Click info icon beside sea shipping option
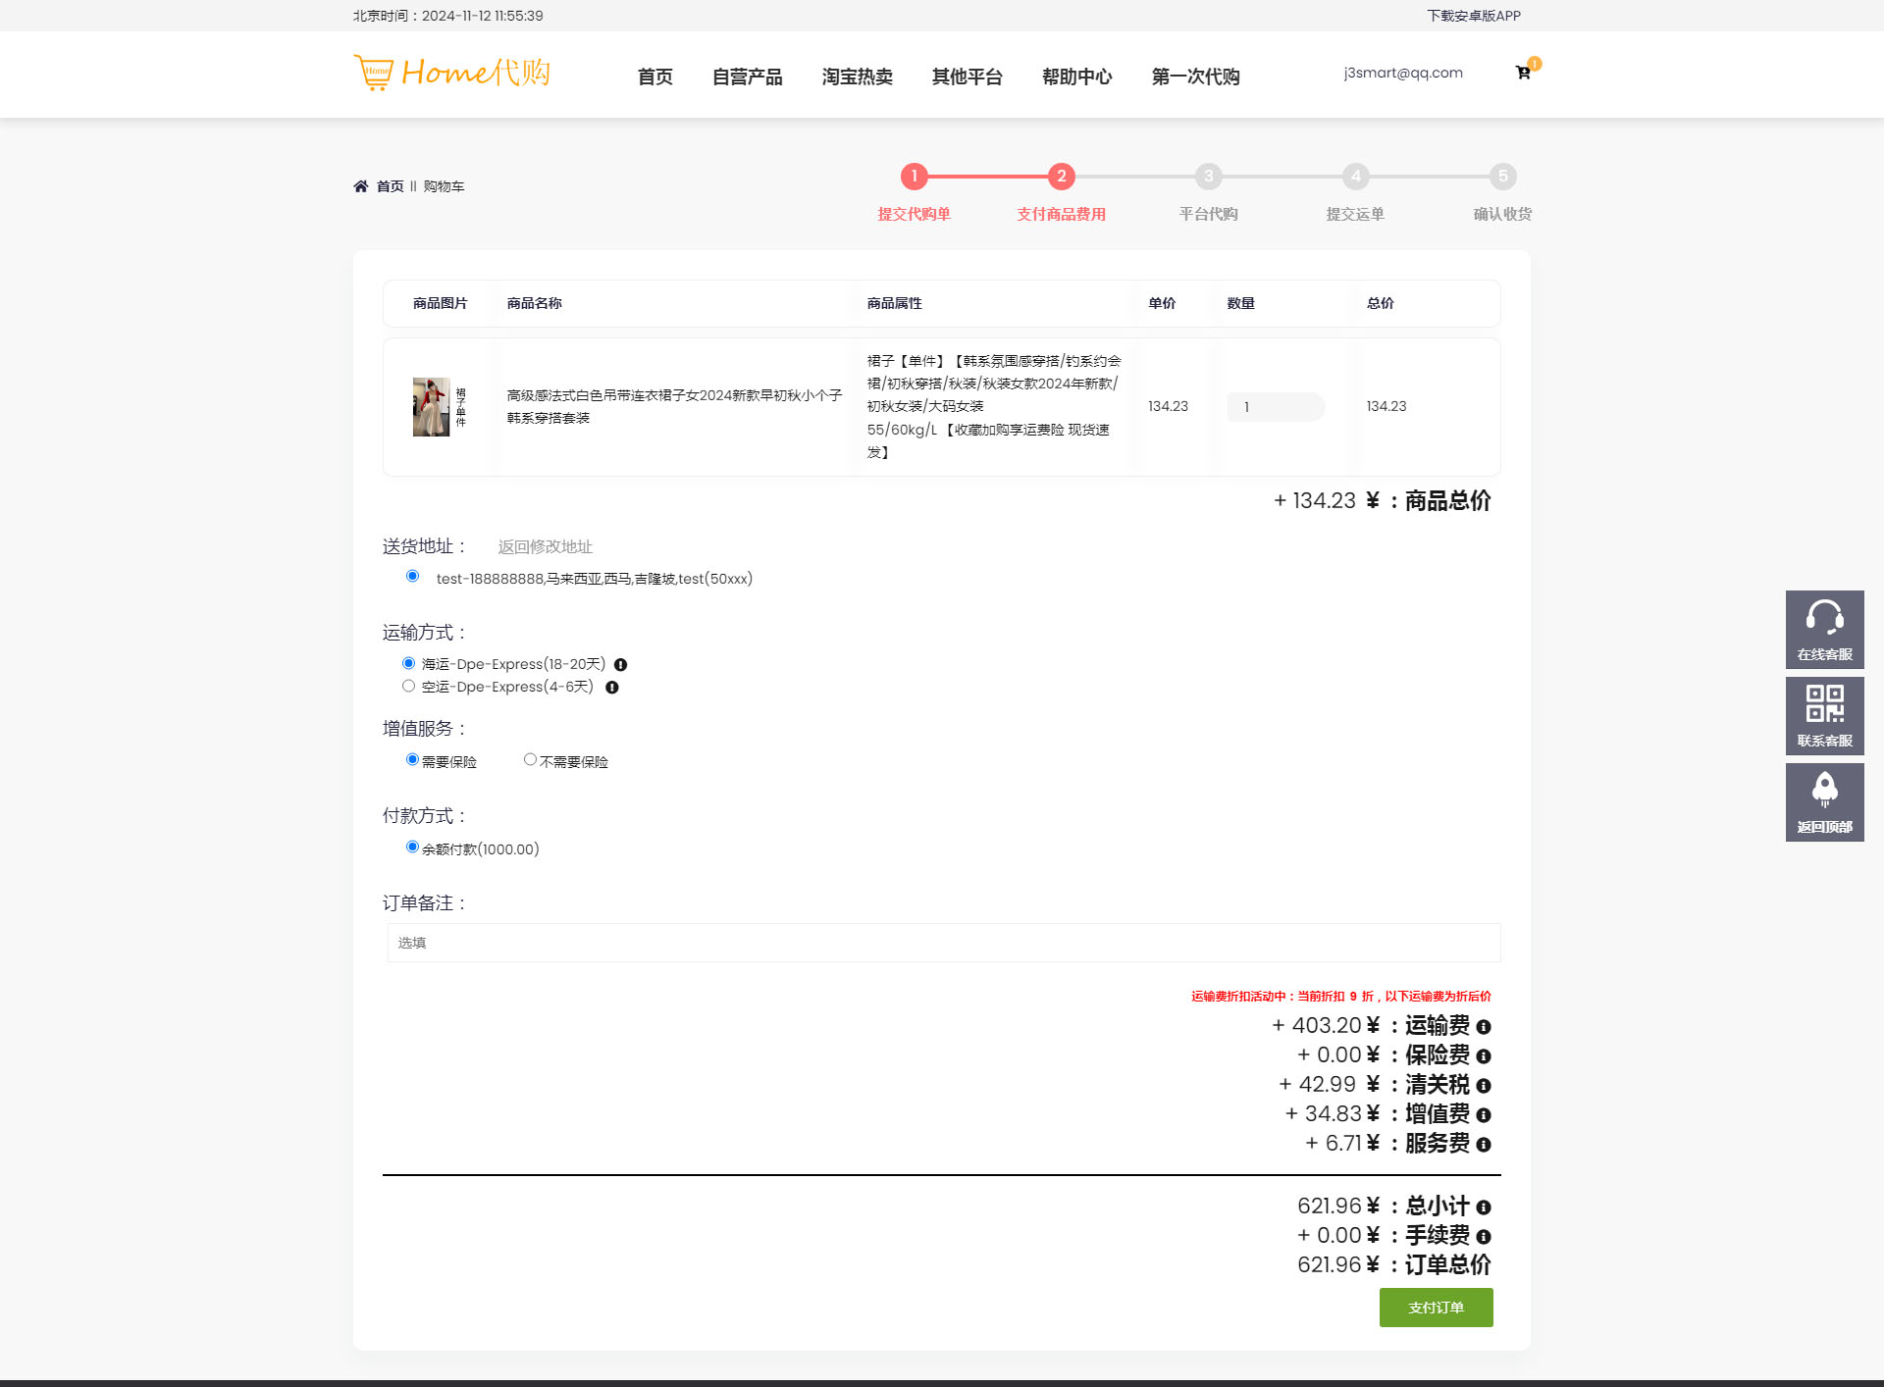This screenshot has height=1387, width=1884. point(620,665)
